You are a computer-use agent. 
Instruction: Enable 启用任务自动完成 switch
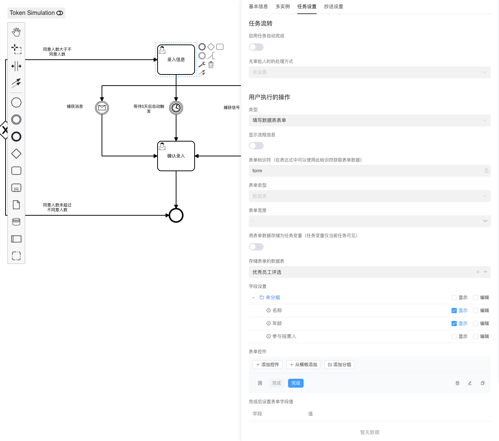pos(256,47)
